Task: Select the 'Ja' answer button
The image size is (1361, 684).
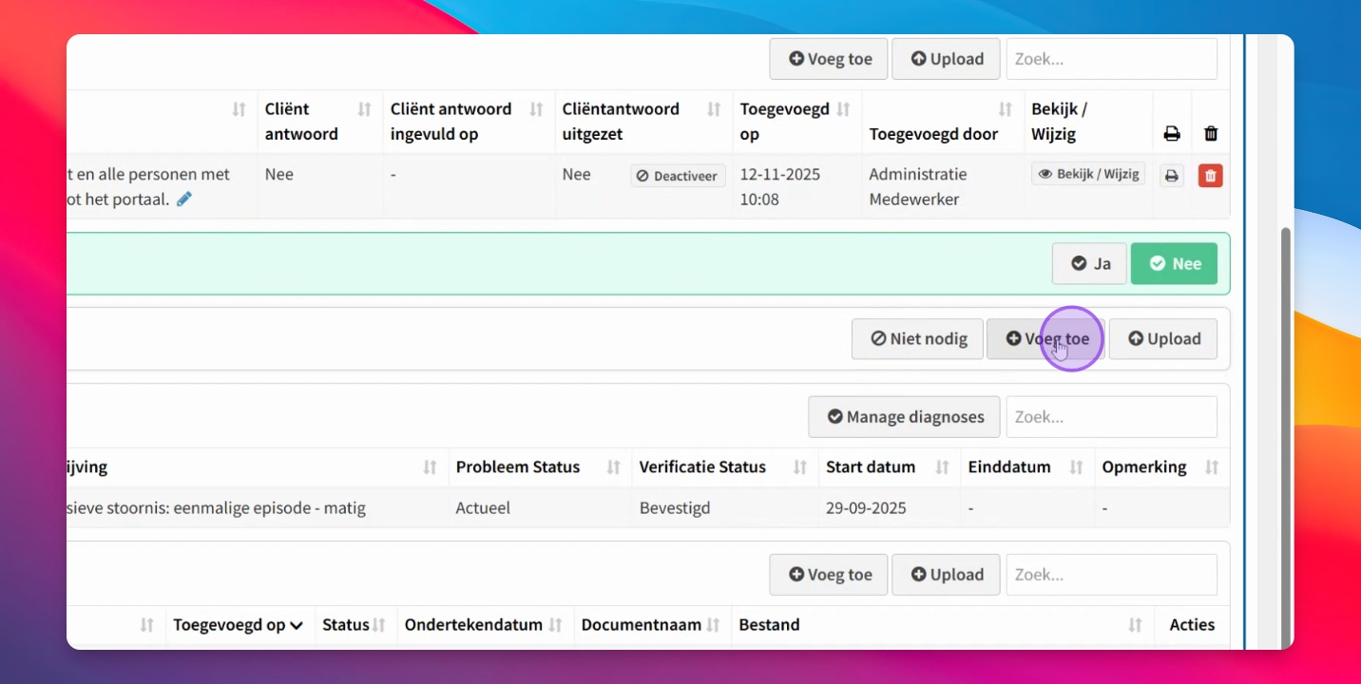Action: [x=1089, y=263]
